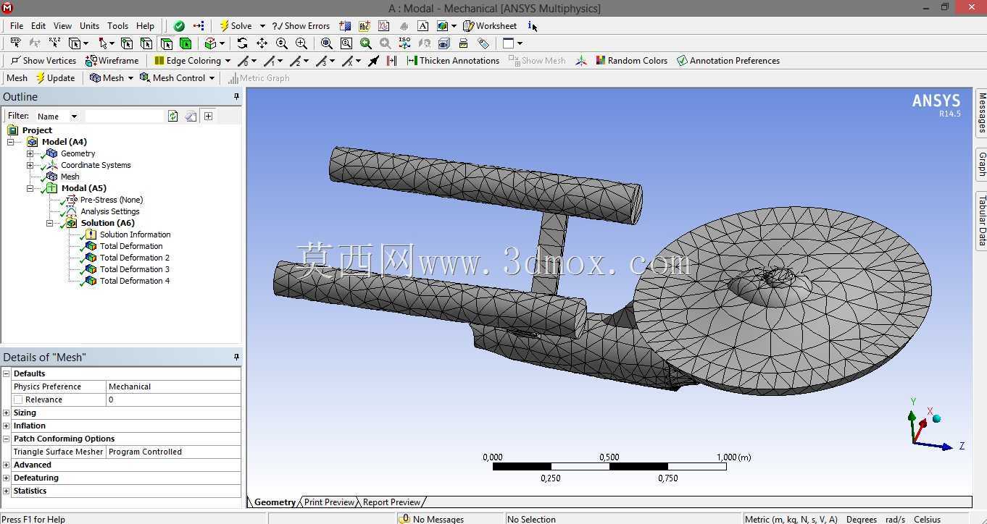Select the Edge selection filter

146,43
